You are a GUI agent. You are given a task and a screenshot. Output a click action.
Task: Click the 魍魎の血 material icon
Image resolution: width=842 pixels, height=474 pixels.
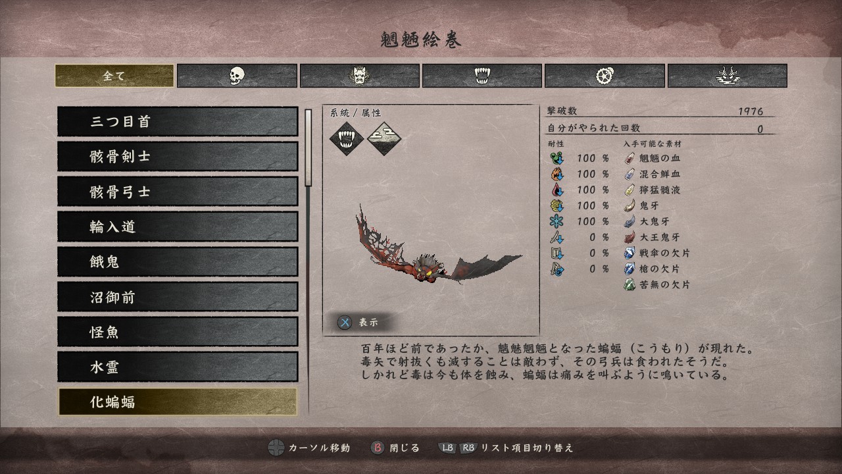click(630, 158)
